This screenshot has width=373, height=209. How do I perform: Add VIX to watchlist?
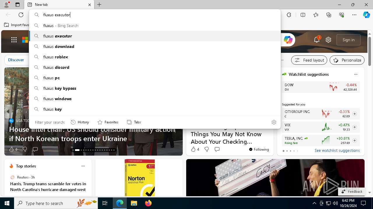tap(355, 127)
